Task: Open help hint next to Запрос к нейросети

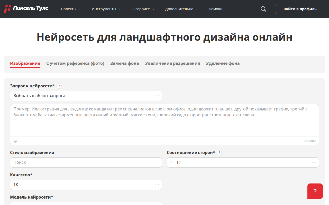Action: (59, 86)
